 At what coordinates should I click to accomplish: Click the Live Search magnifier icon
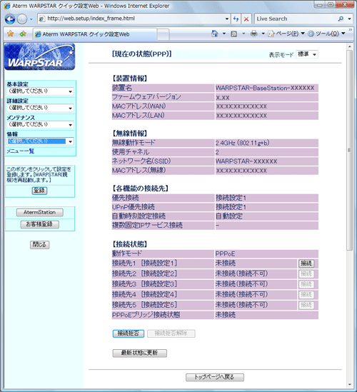[341, 19]
